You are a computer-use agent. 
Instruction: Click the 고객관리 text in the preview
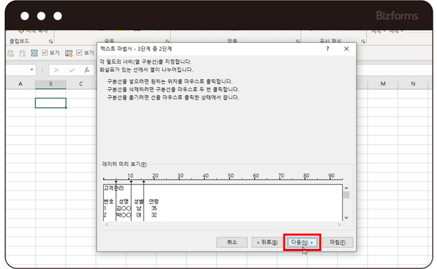pyautogui.click(x=114, y=188)
